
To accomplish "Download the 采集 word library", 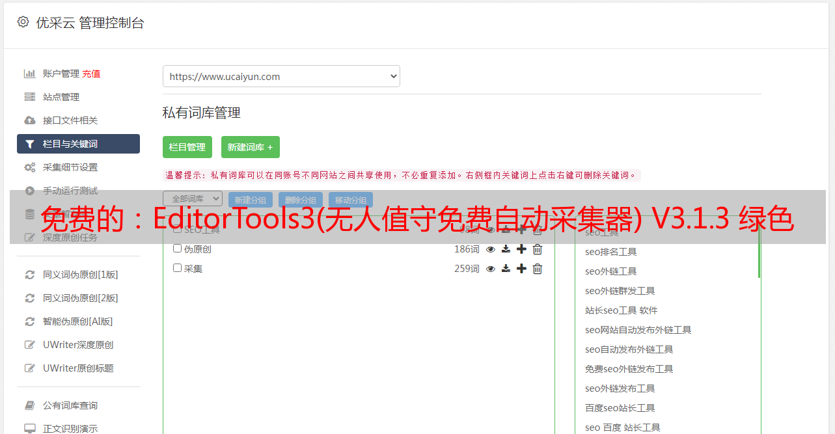I will (x=506, y=269).
